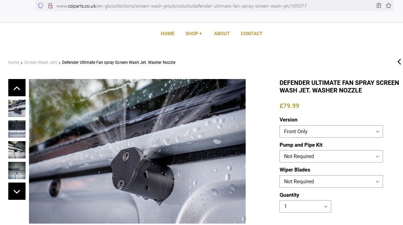This screenshot has width=403, height=225.
Task: Click the left chevron at page right edge
Action: [399, 62]
